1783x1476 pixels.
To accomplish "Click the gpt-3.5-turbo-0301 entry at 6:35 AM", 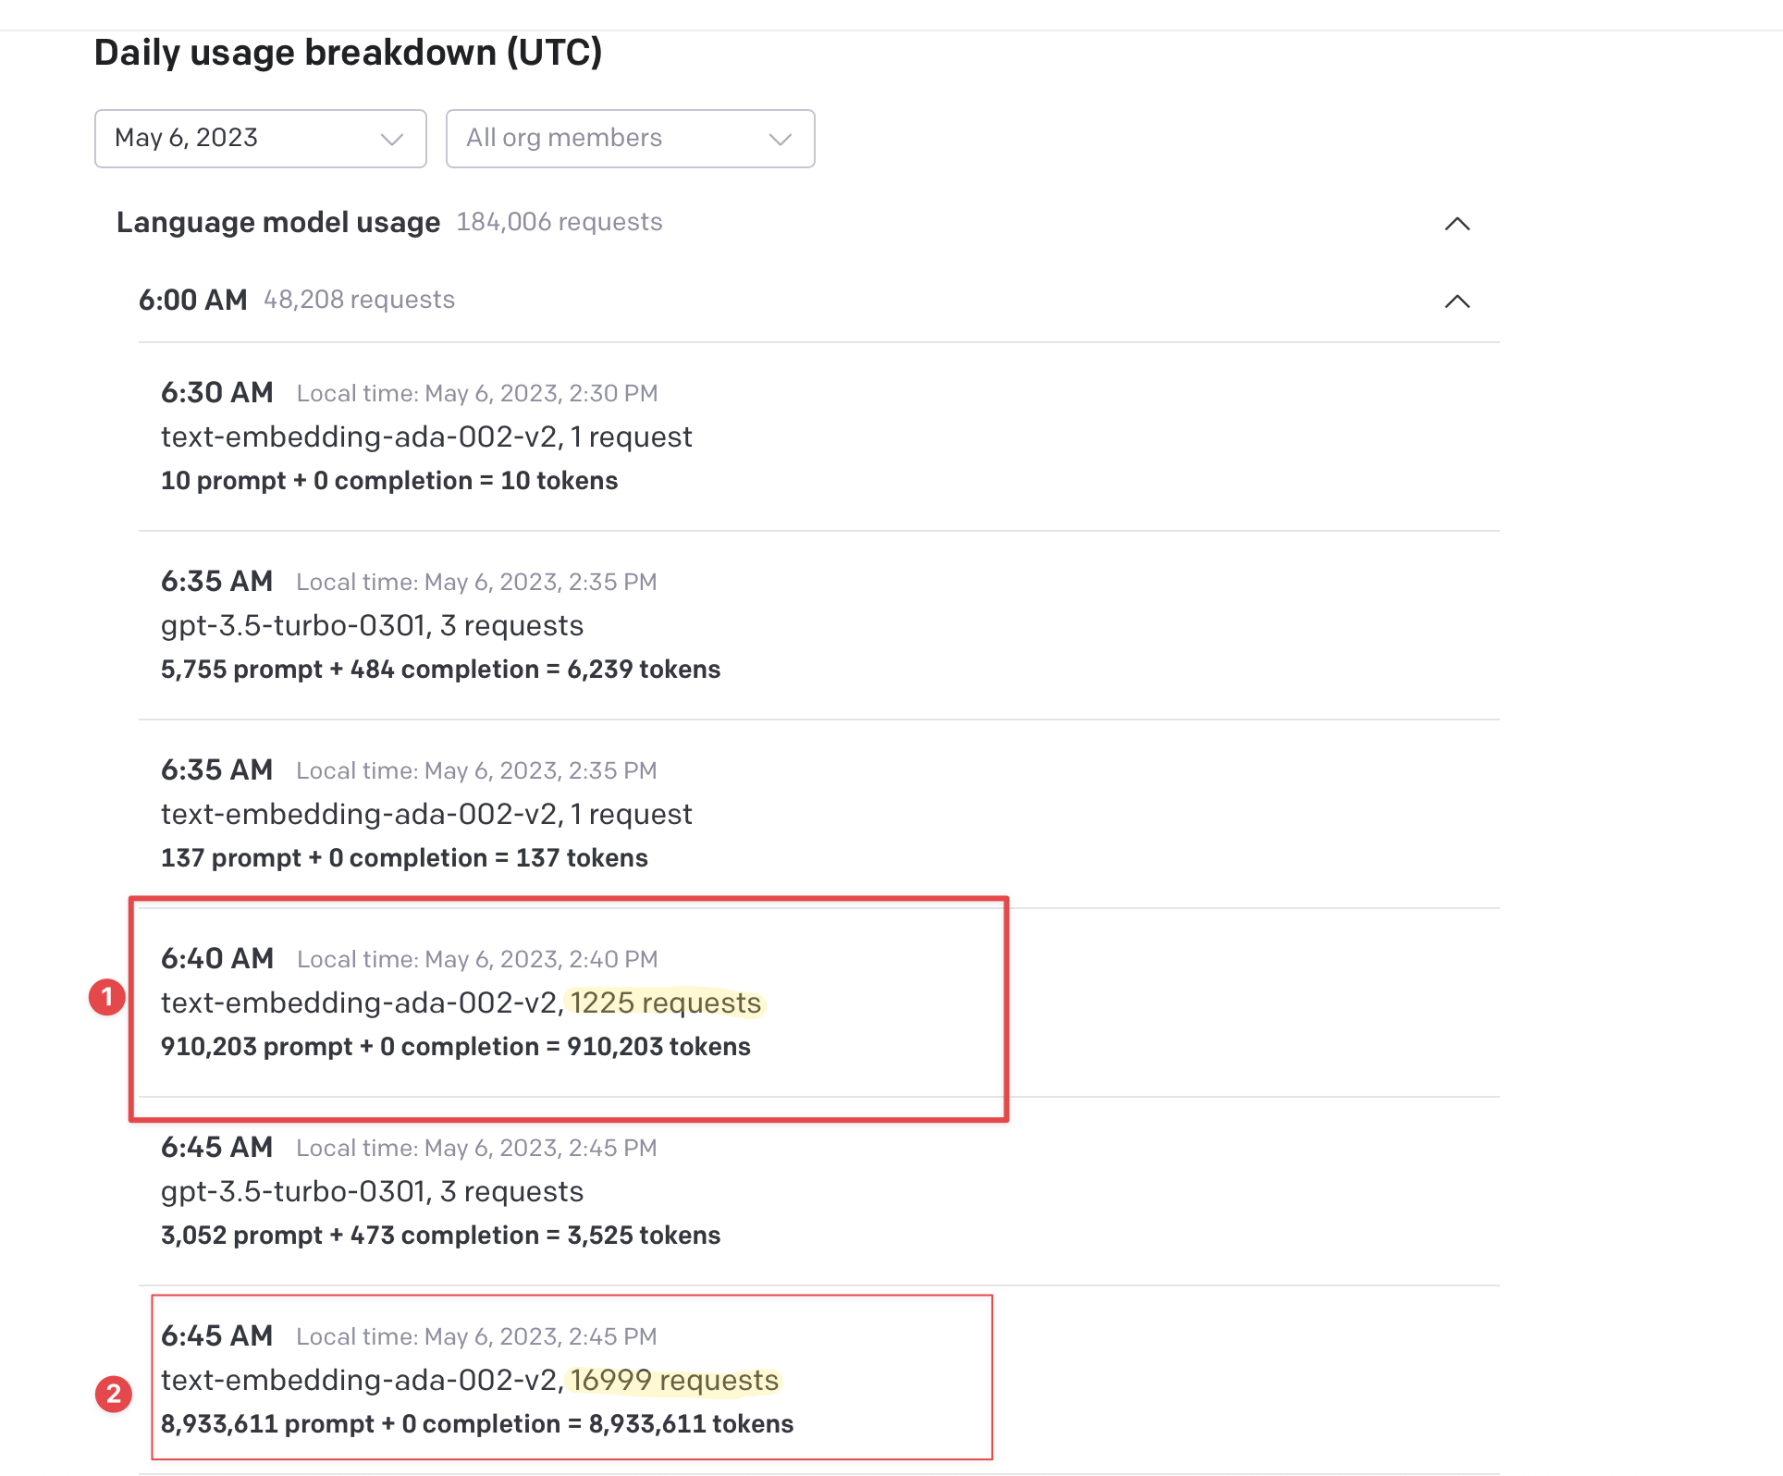I will 372,625.
